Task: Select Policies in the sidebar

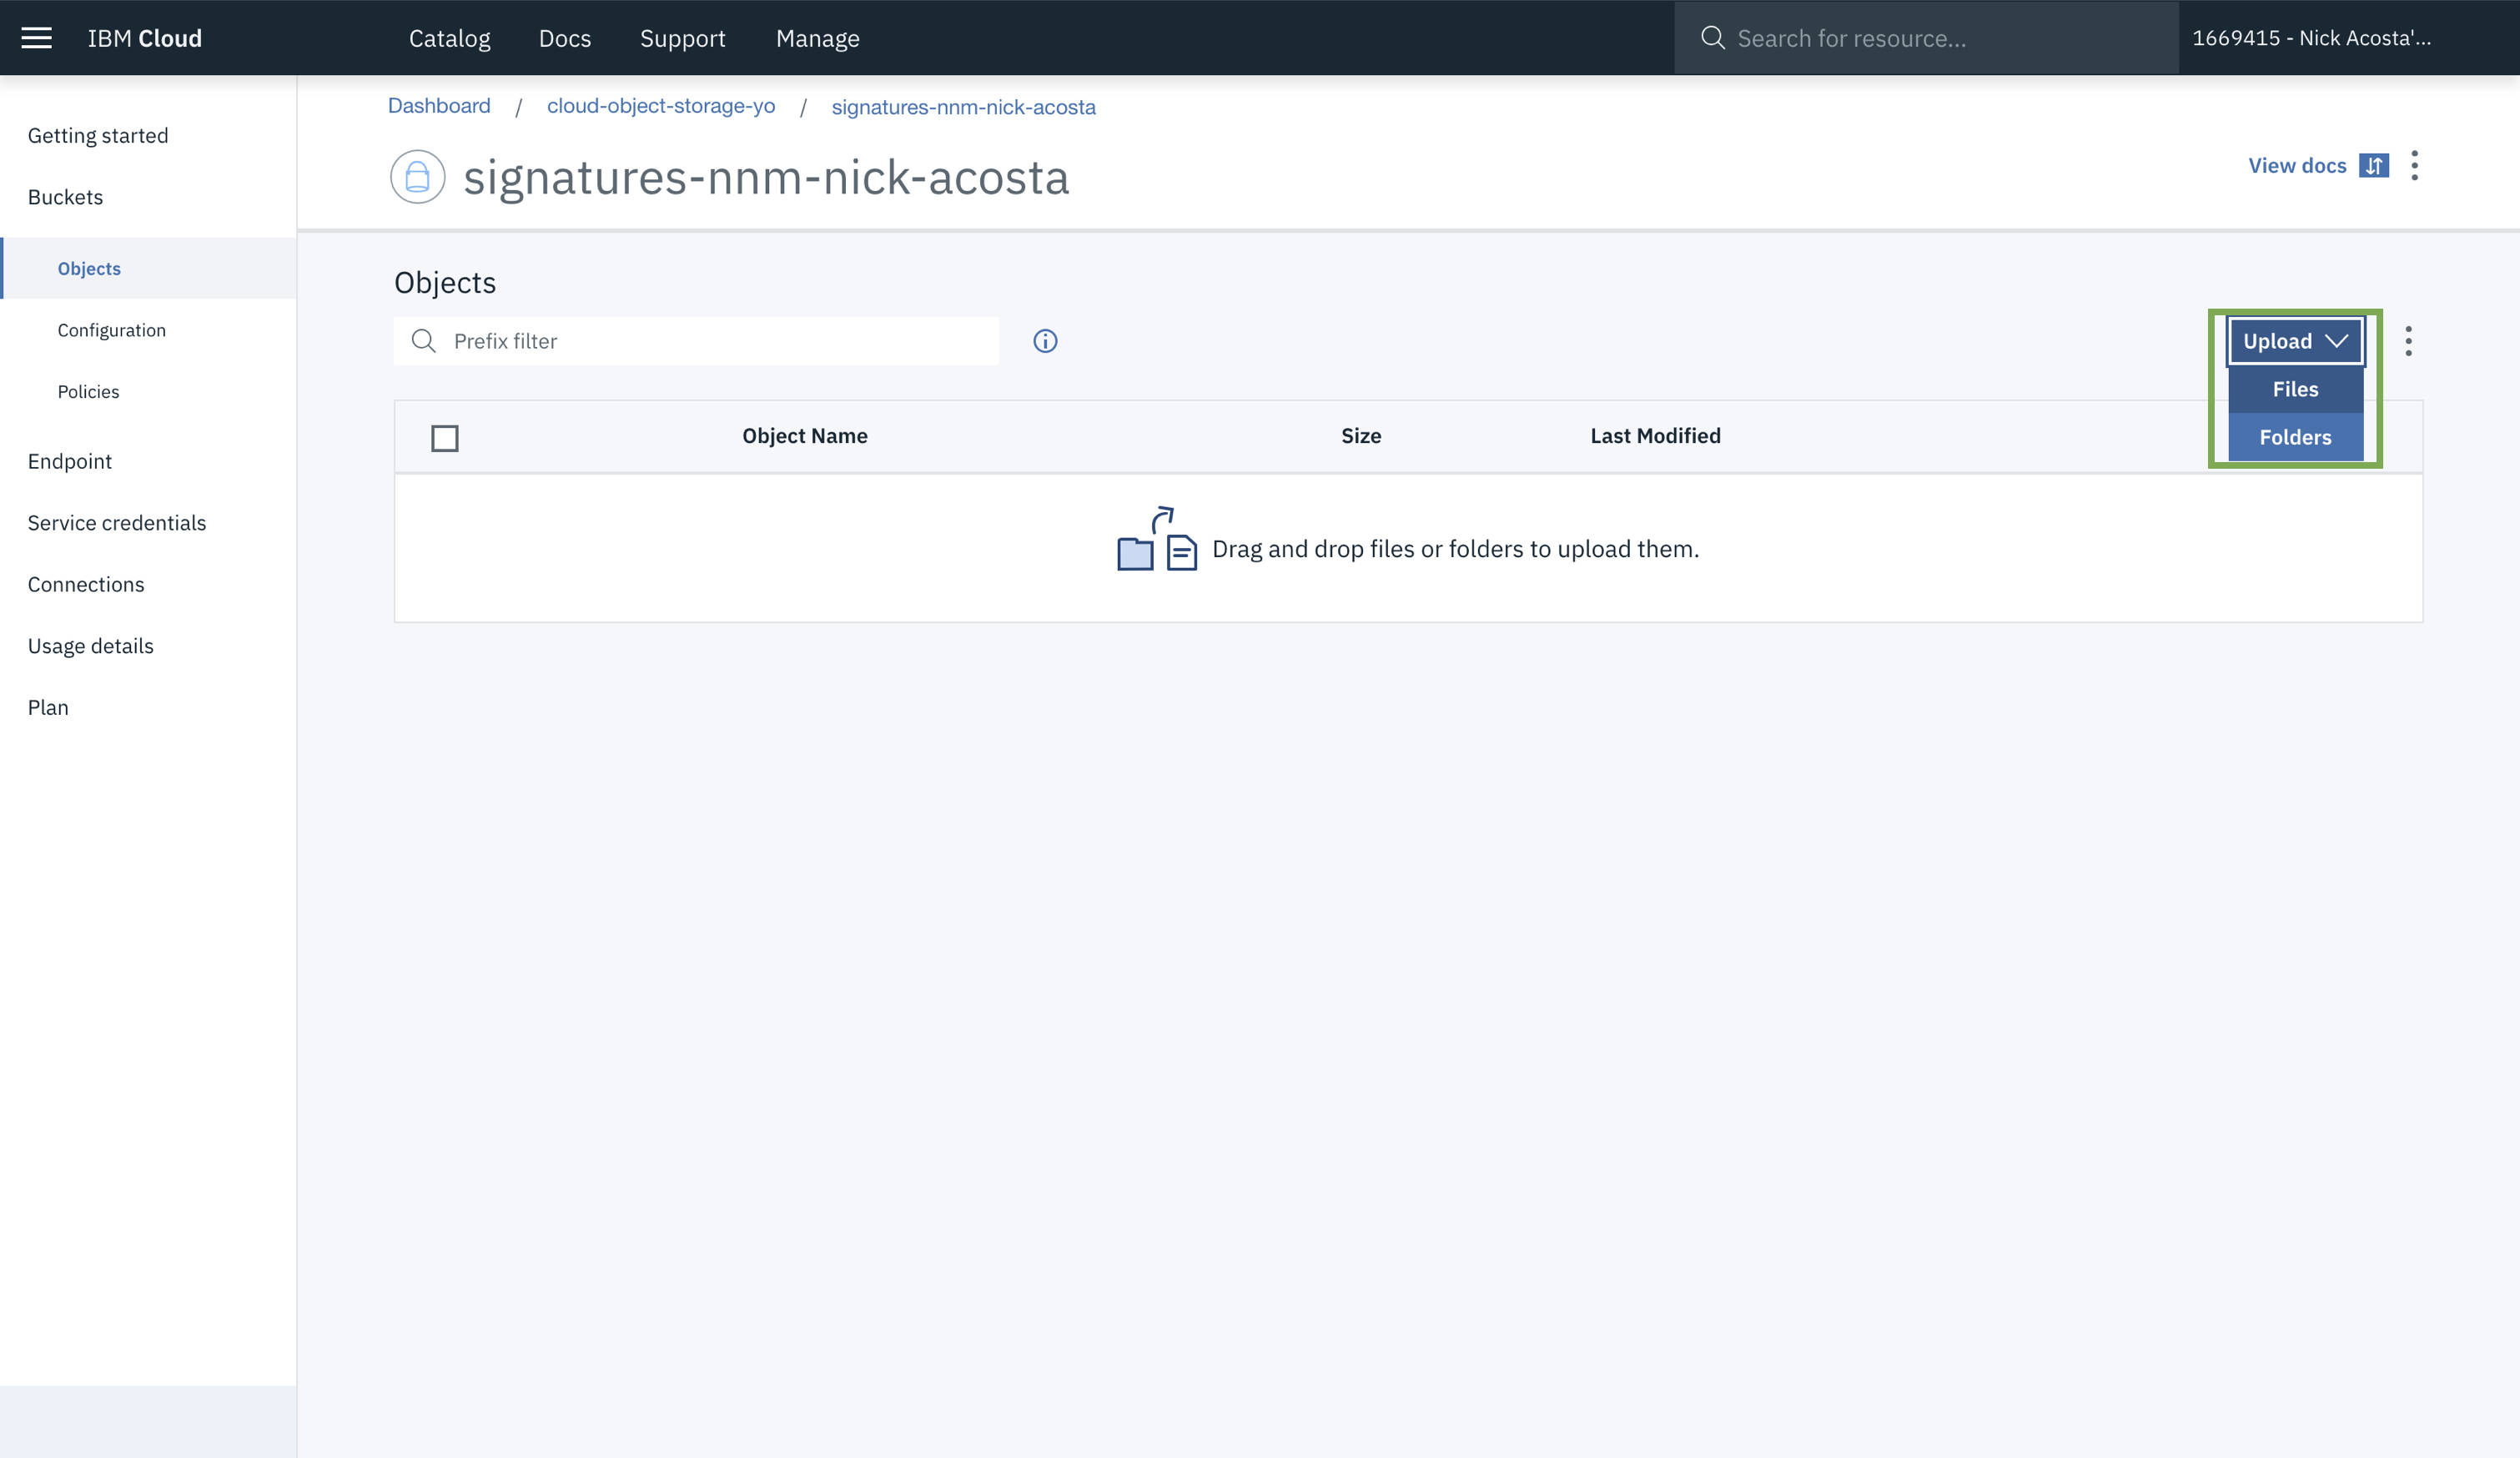Action: tap(88, 391)
